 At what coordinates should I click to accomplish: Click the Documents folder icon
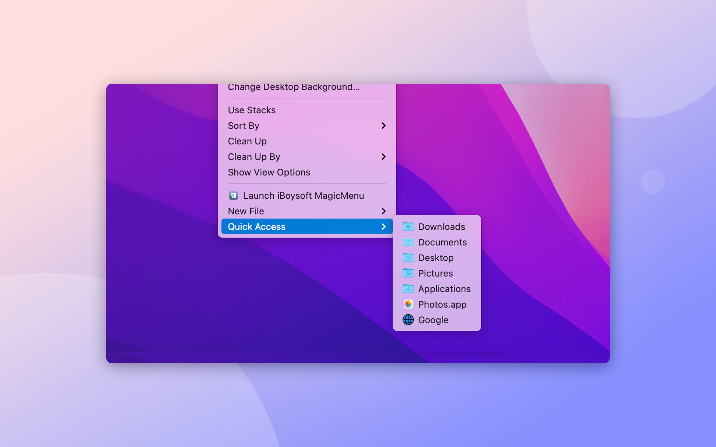point(408,242)
